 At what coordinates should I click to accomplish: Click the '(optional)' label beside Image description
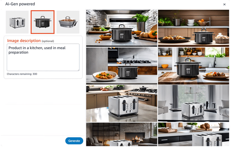tap(48, 41)
